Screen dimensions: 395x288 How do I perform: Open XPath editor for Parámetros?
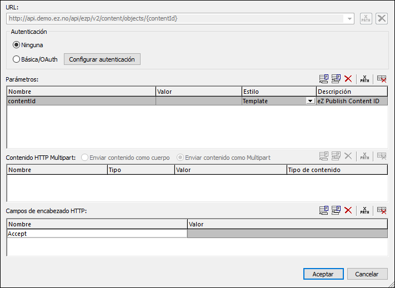click(x=364, y=79)
